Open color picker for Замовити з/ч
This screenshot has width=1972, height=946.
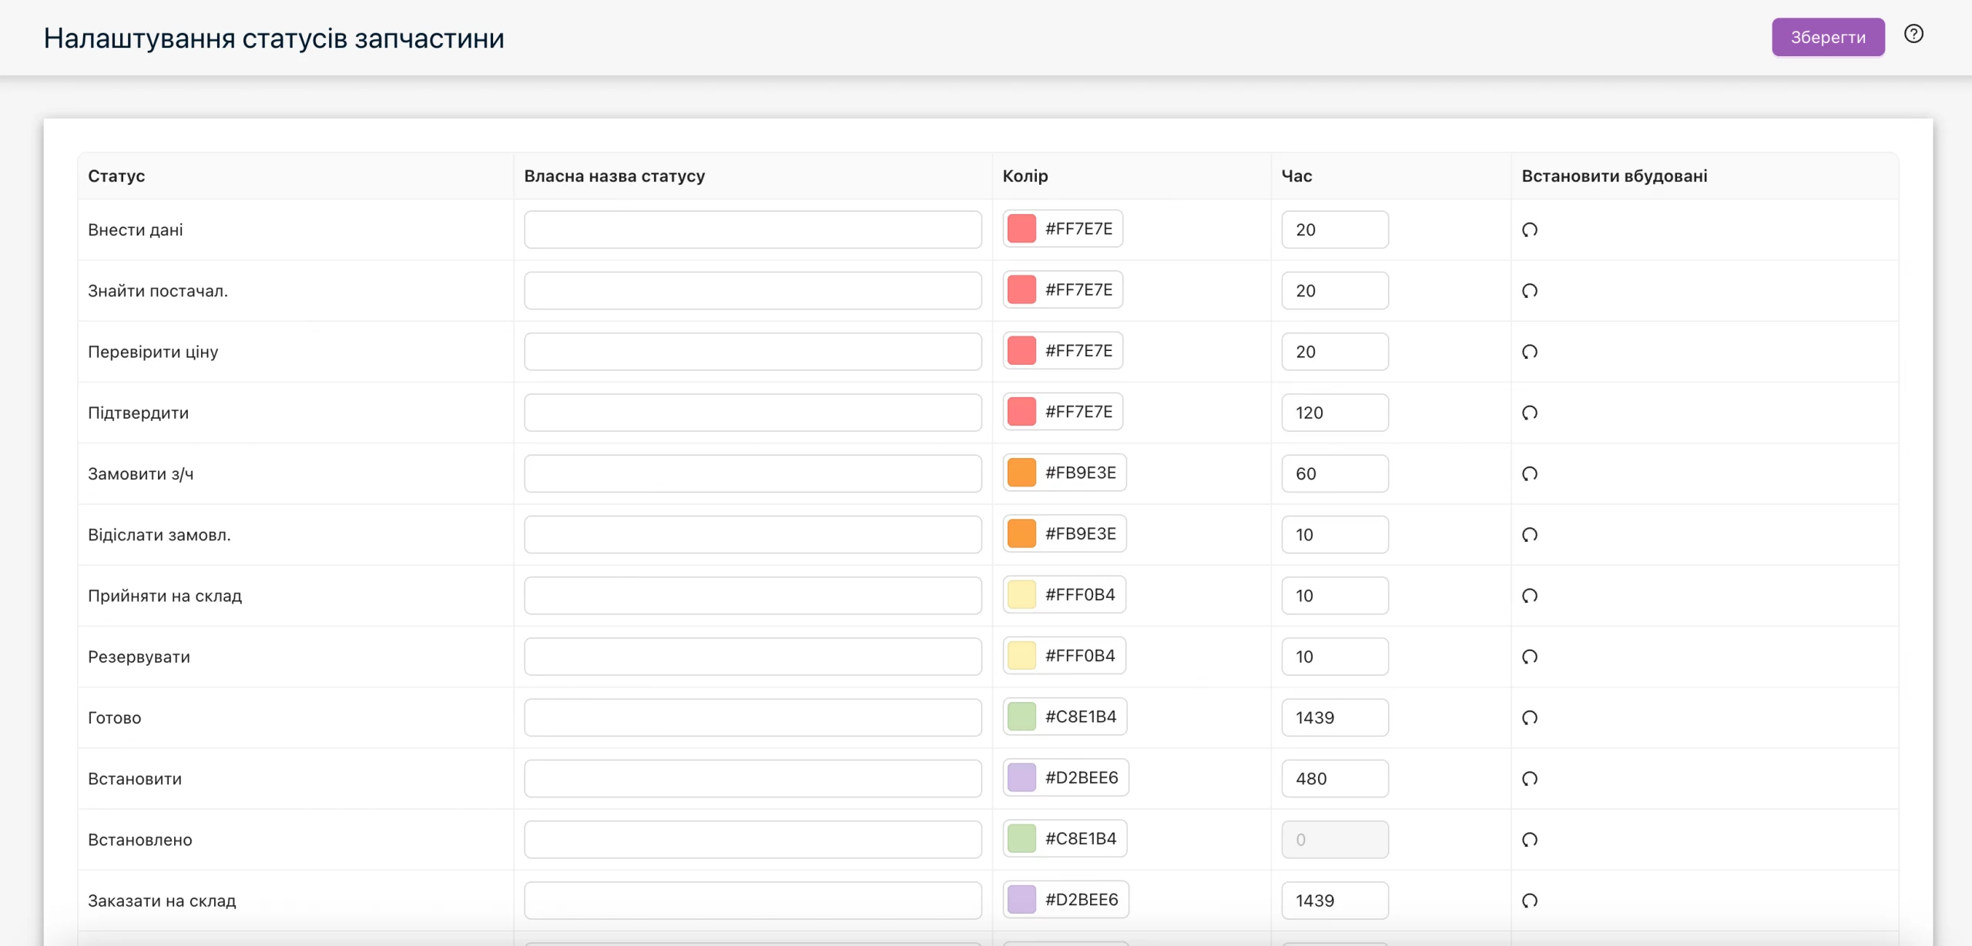1065,473
